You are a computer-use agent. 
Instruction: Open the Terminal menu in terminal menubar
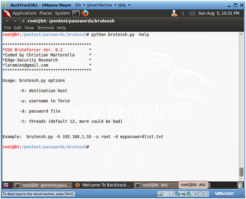point(45,28)
